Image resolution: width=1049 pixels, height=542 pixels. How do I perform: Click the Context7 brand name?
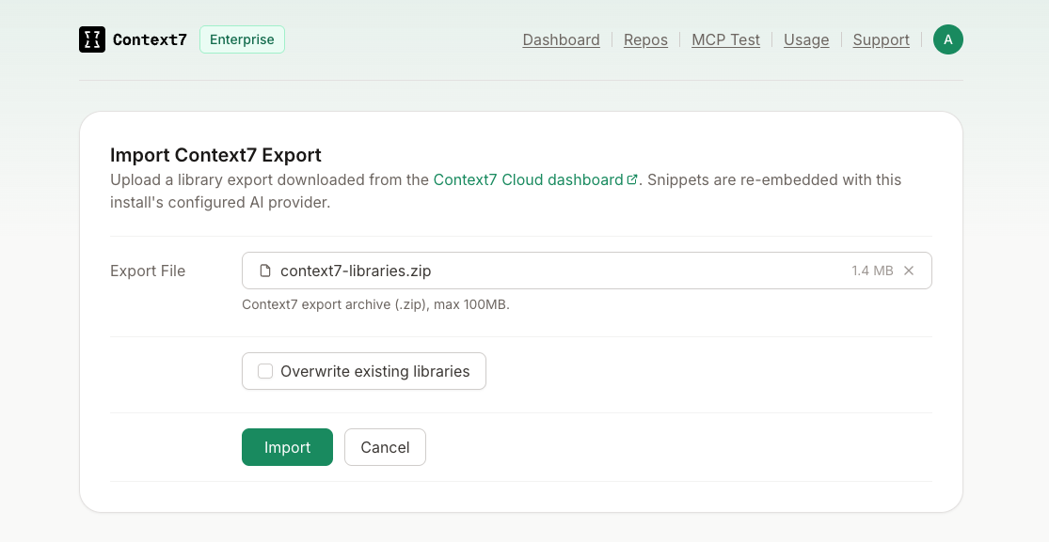tap(150, 39)
